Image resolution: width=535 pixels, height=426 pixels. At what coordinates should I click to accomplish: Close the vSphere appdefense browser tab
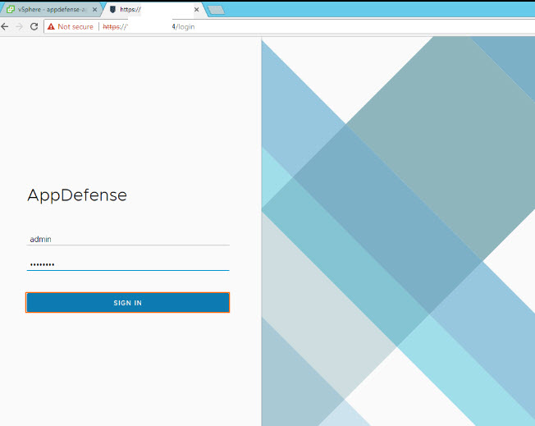point(94,10)
